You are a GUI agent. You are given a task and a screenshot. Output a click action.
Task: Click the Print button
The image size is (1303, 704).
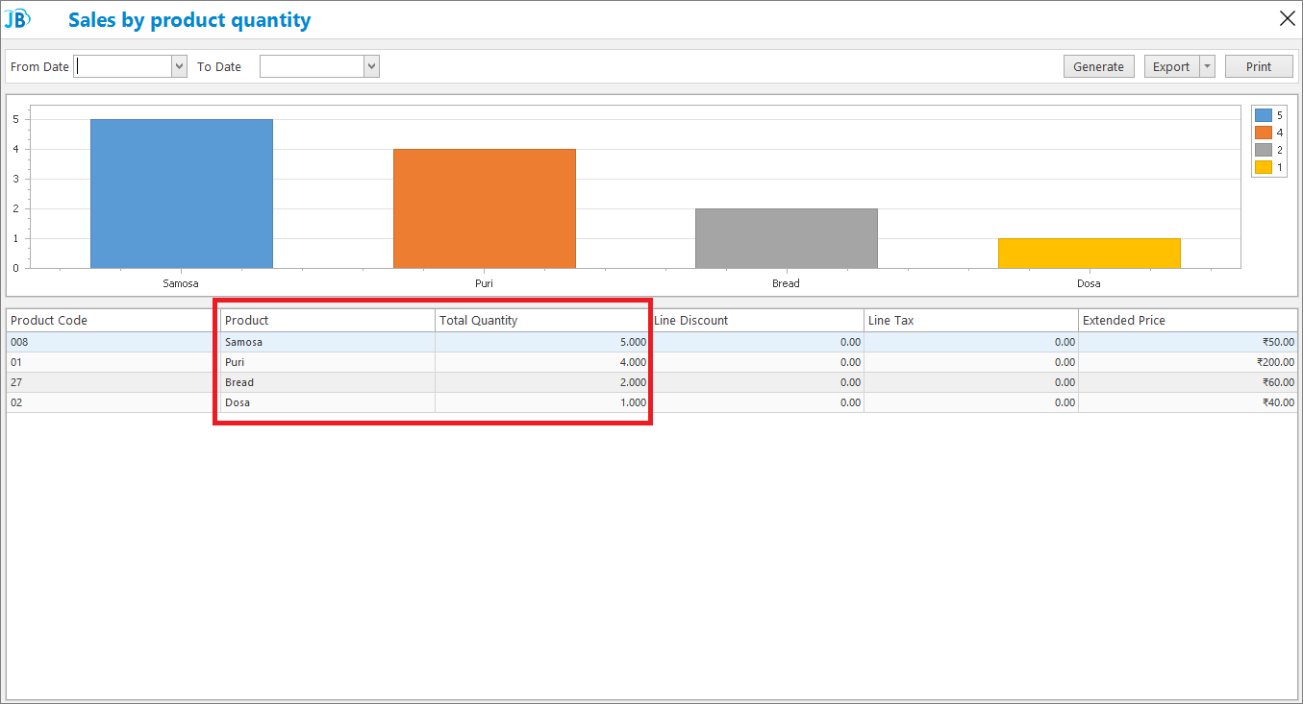tap(1259, 66)
